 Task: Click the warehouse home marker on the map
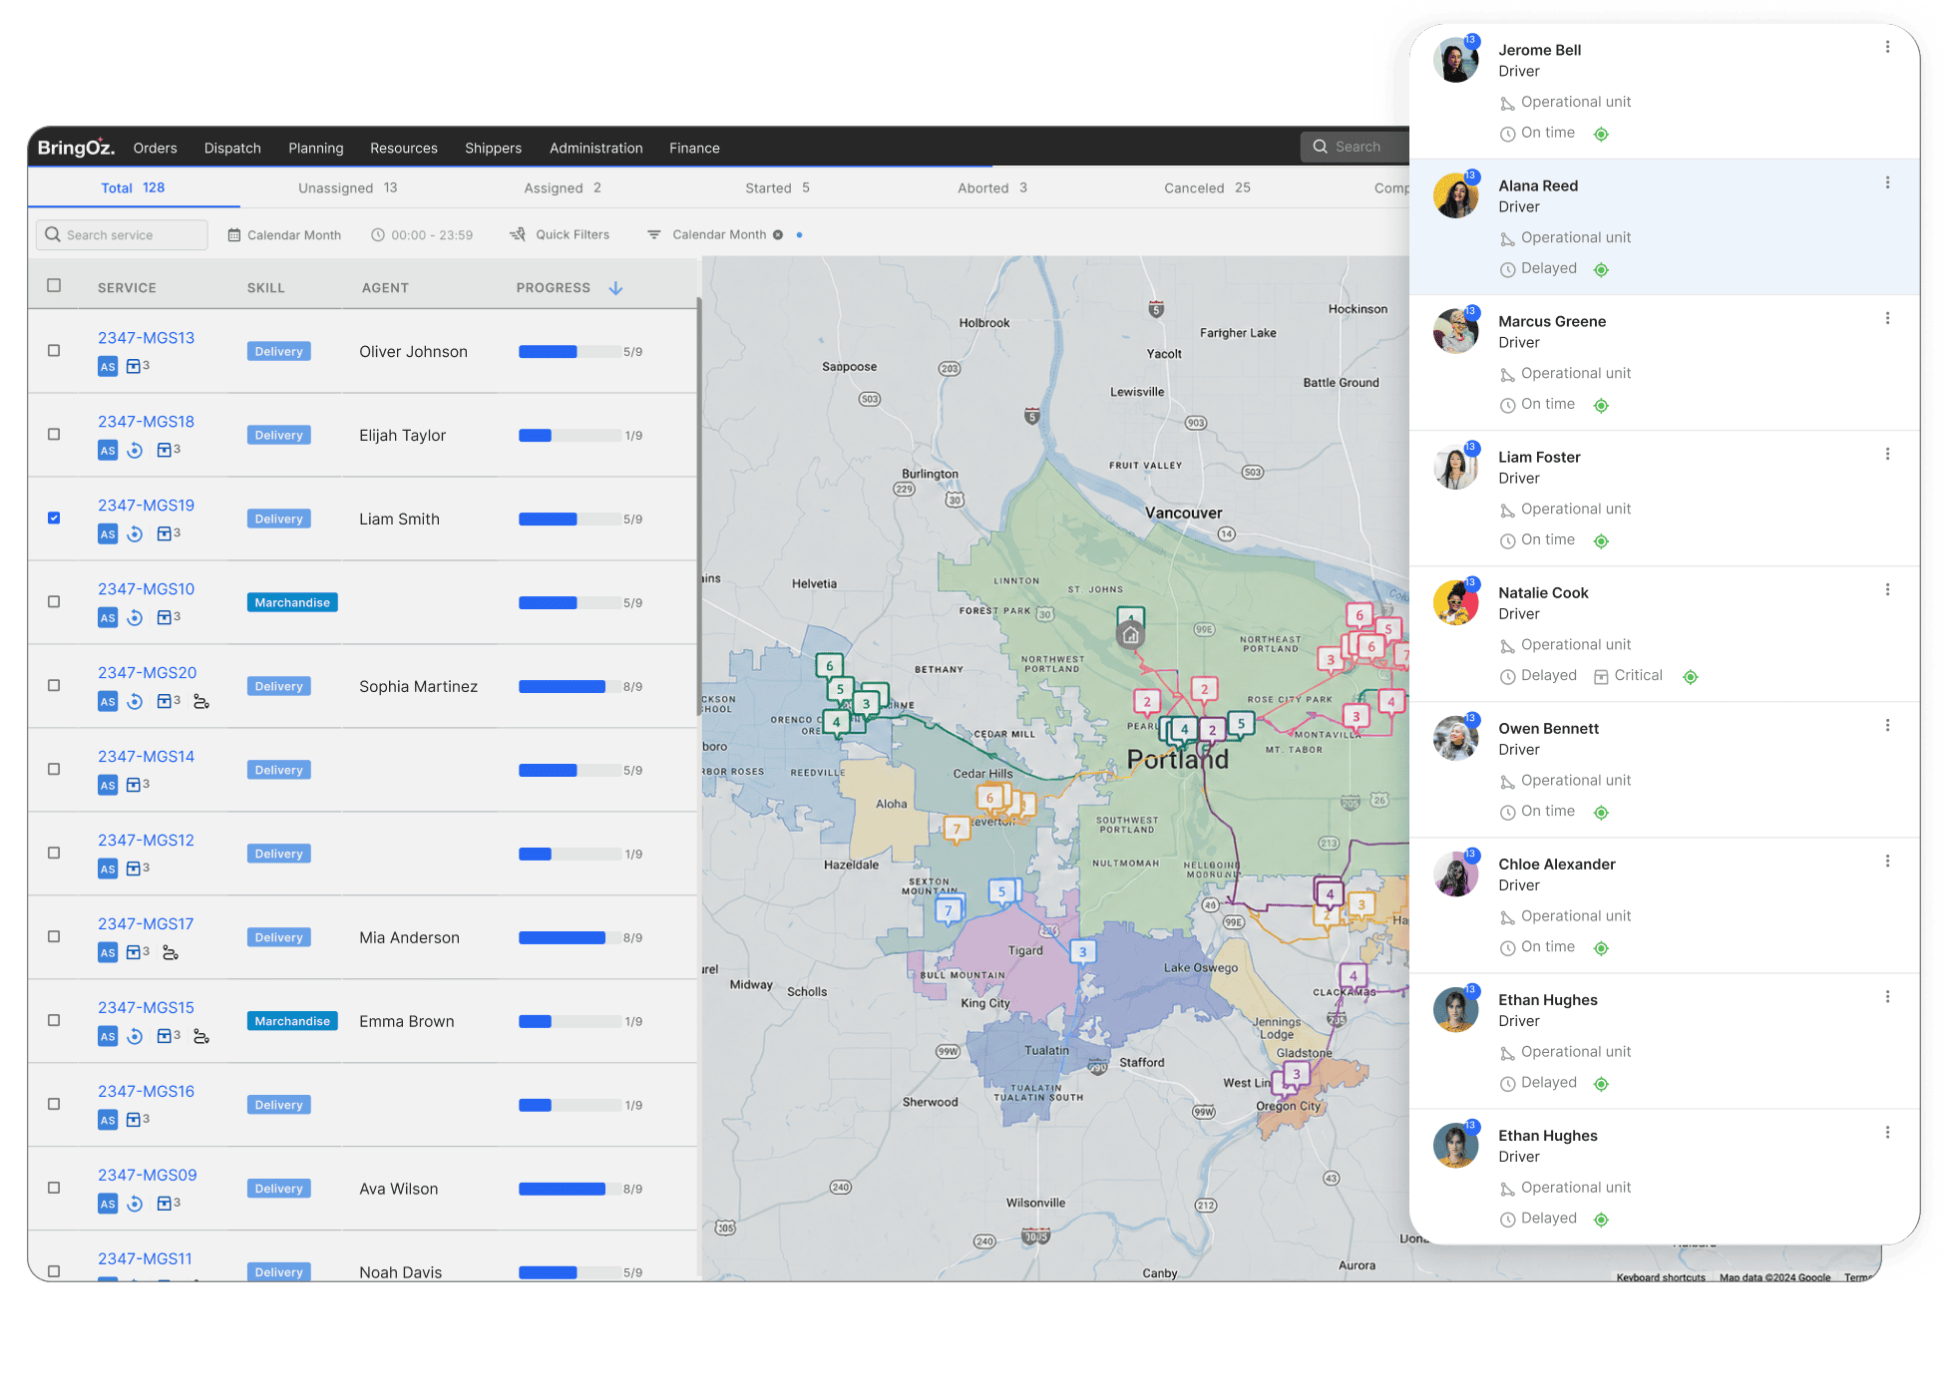[1130, 634]
